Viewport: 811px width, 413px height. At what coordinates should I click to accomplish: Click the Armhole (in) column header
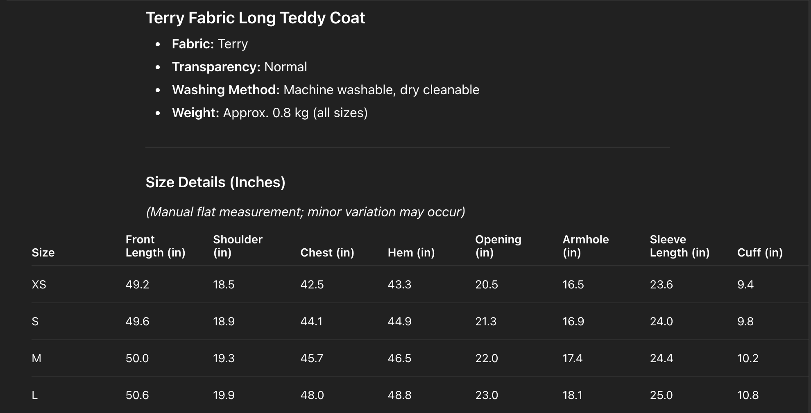pyautogui.click(x=586, y=246)
